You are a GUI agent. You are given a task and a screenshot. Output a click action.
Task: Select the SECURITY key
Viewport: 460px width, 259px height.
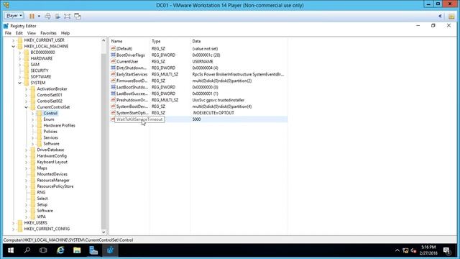point(40,71)
